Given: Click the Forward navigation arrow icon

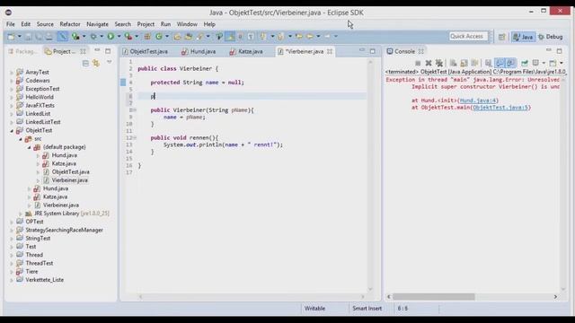Looking at the screenshot, I should coord(327,36).
